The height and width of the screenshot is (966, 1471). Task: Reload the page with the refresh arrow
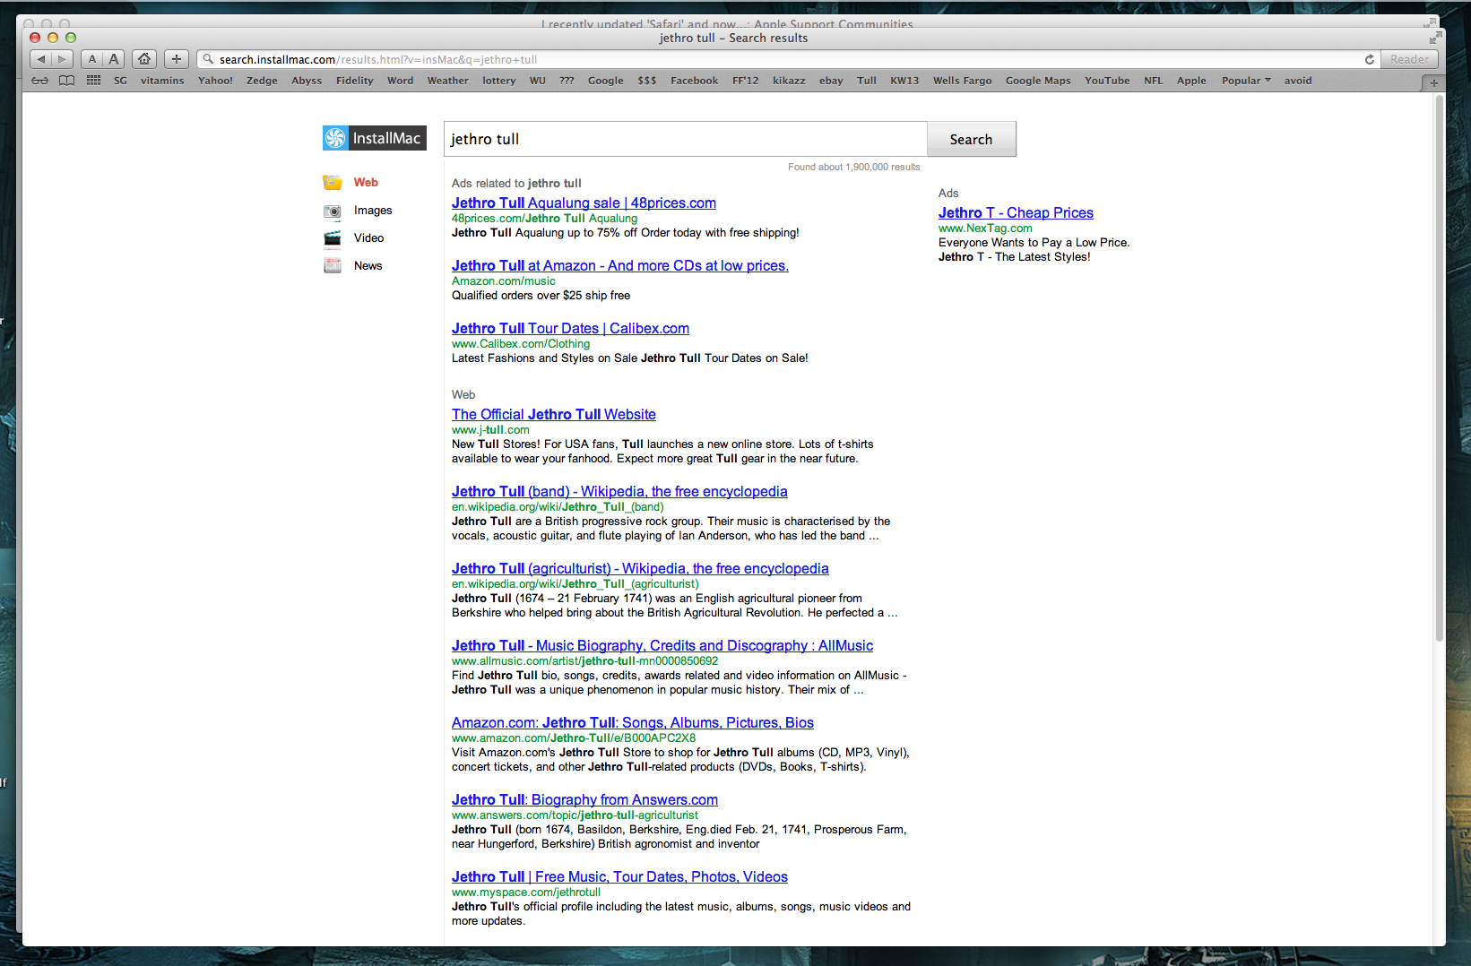[1369, 60]
